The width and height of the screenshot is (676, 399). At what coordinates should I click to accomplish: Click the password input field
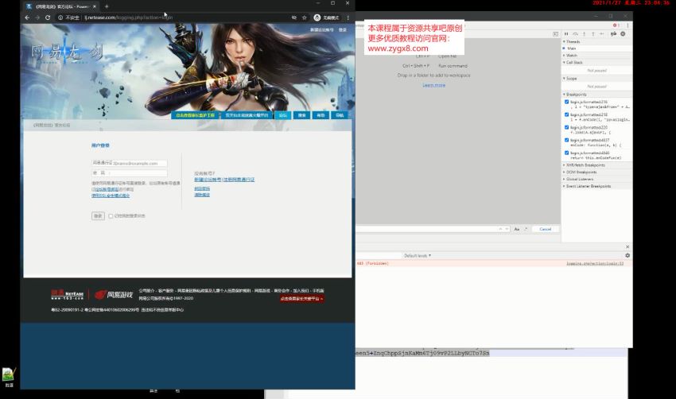[130, 172]
